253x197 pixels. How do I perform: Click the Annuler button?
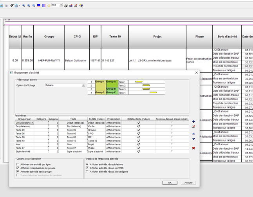(188, 183)
